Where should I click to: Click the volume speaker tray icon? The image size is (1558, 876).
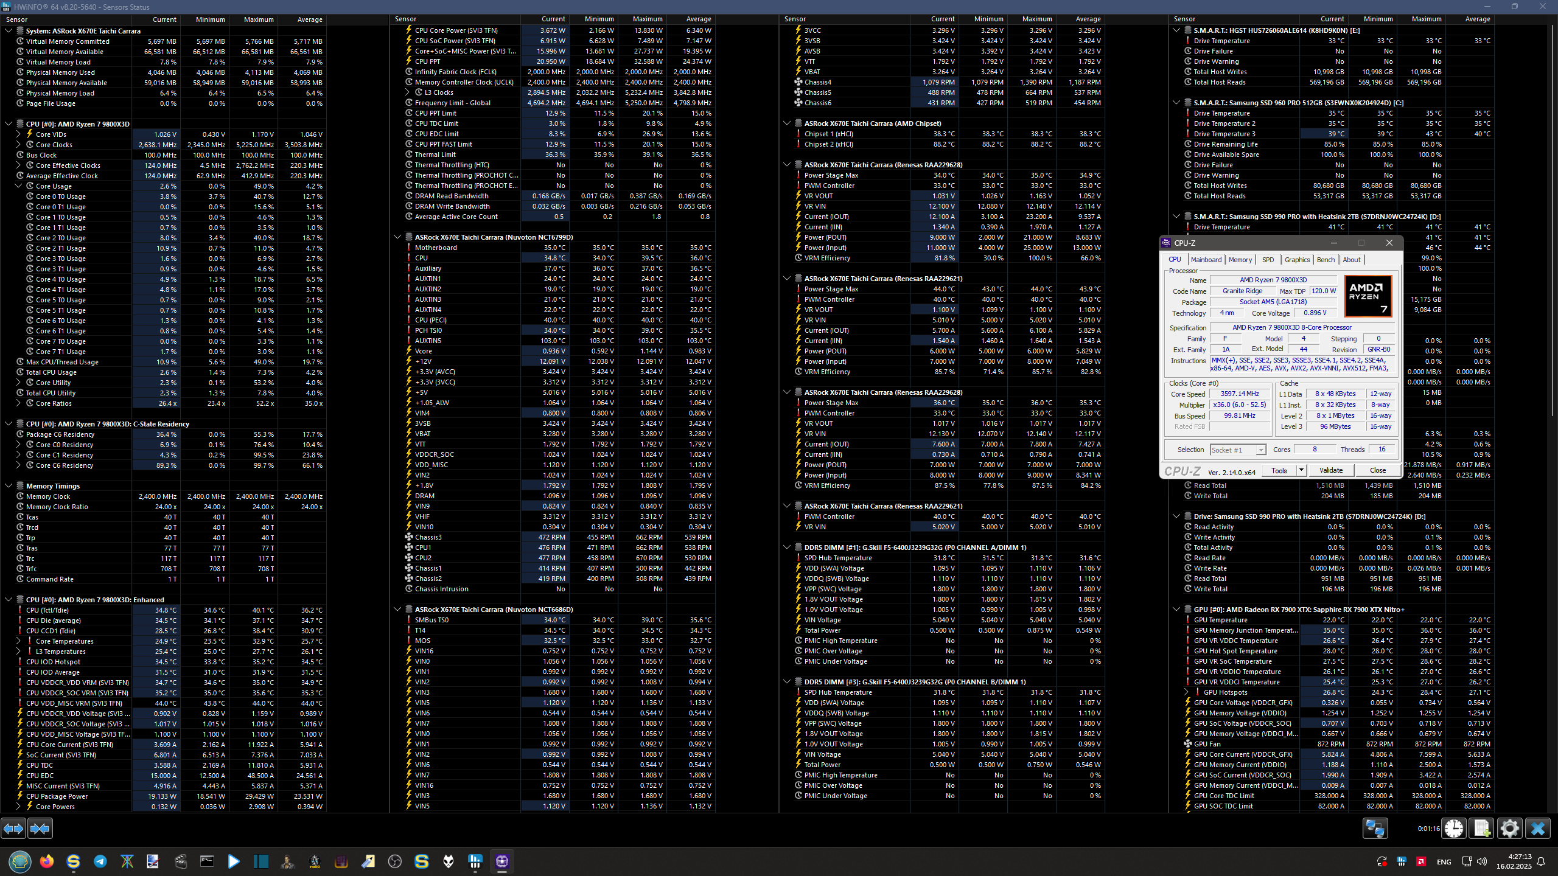[1481, 861]
